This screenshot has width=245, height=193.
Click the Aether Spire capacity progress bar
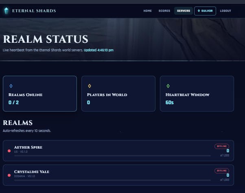112,156
